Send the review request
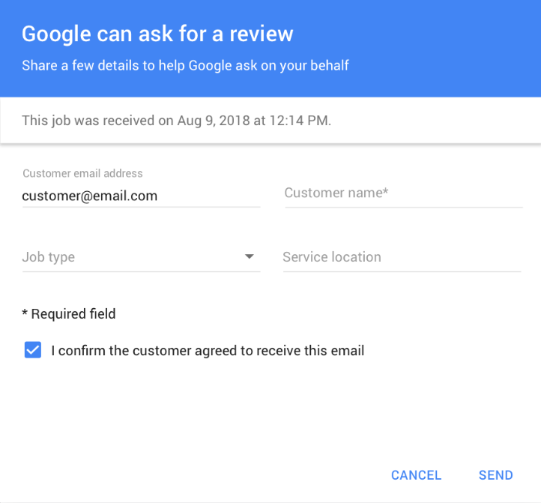The width and height of the screenshot is (541, 503). (496, 475)
